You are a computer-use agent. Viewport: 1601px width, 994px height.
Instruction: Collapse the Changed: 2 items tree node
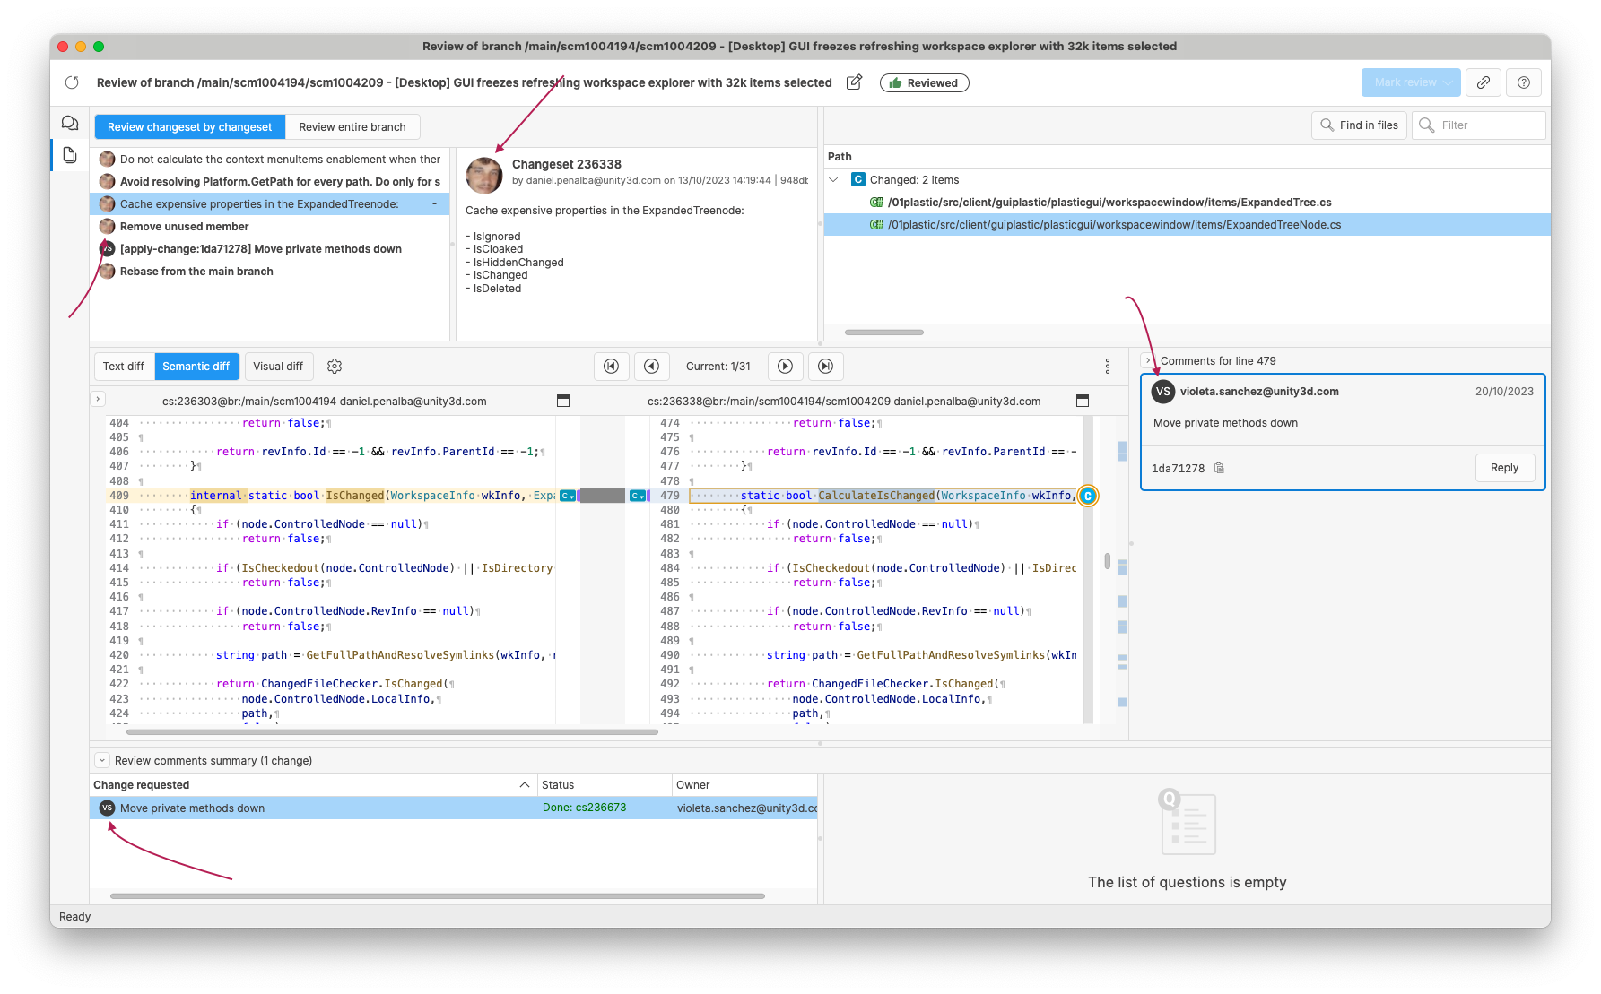tap(835, 179)
